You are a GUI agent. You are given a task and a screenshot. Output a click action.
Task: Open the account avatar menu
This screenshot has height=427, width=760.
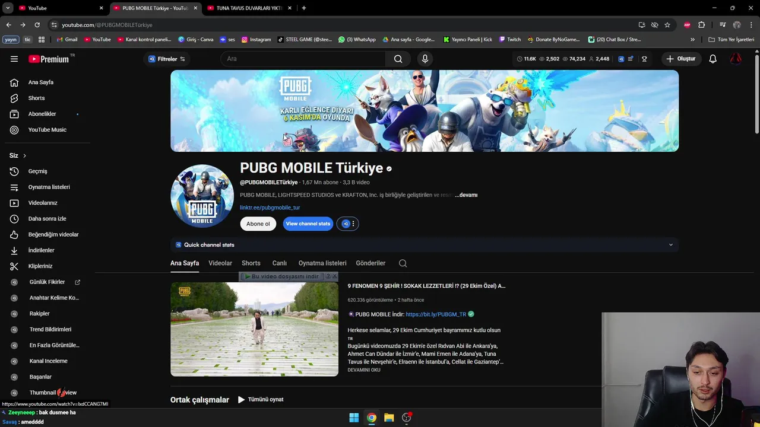pyautogui.click(x=736, y=59)
